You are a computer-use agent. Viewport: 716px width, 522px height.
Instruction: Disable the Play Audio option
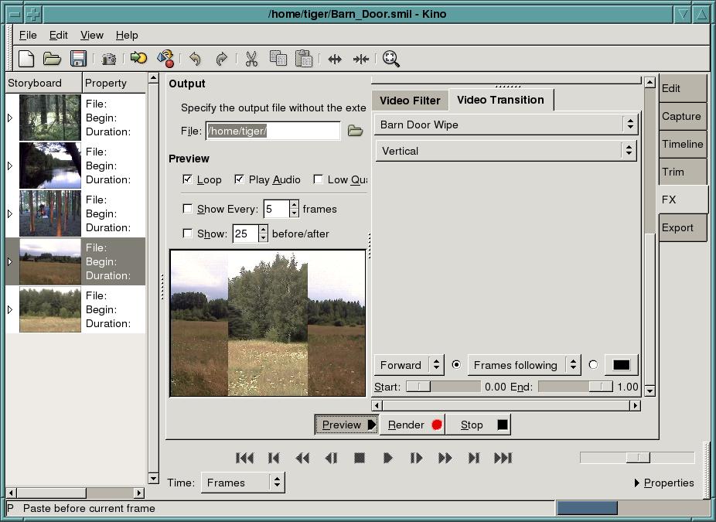[x=240, y=179]
